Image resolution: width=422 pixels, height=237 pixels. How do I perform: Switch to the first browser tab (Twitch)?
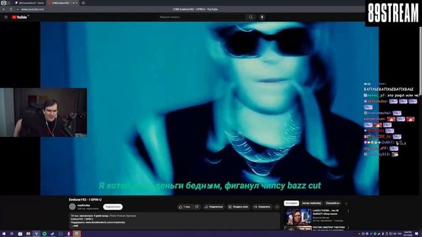(30, 3)
